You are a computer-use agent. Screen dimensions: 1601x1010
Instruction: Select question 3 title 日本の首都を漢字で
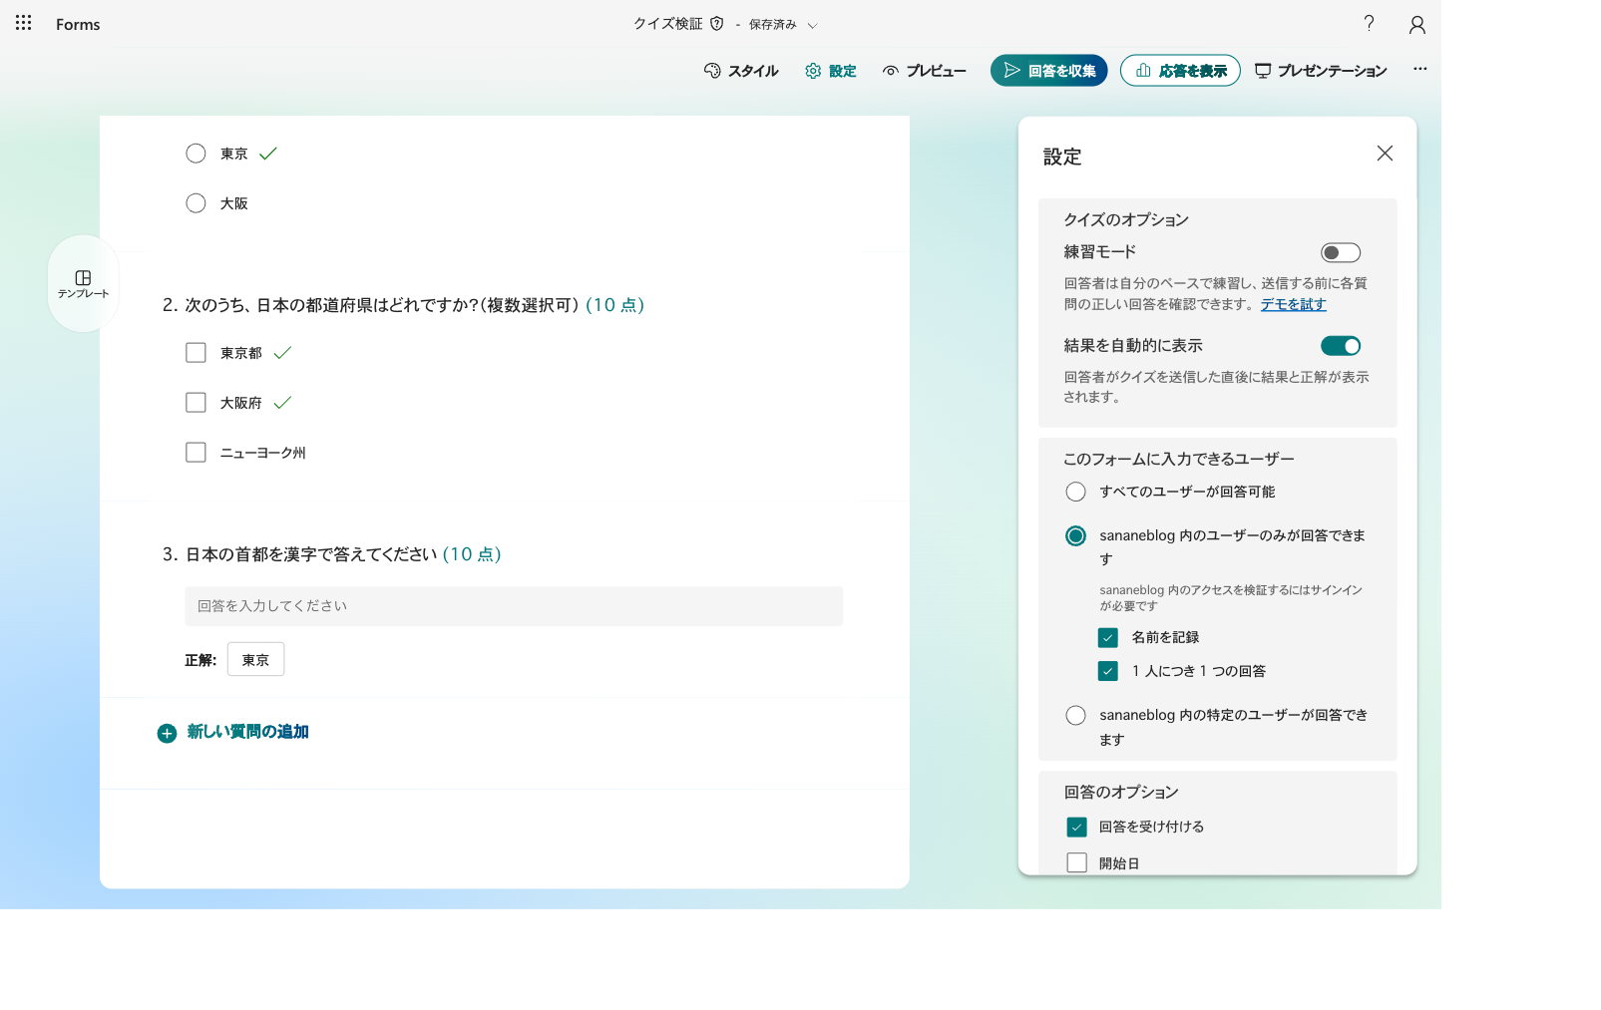[311, 554]
